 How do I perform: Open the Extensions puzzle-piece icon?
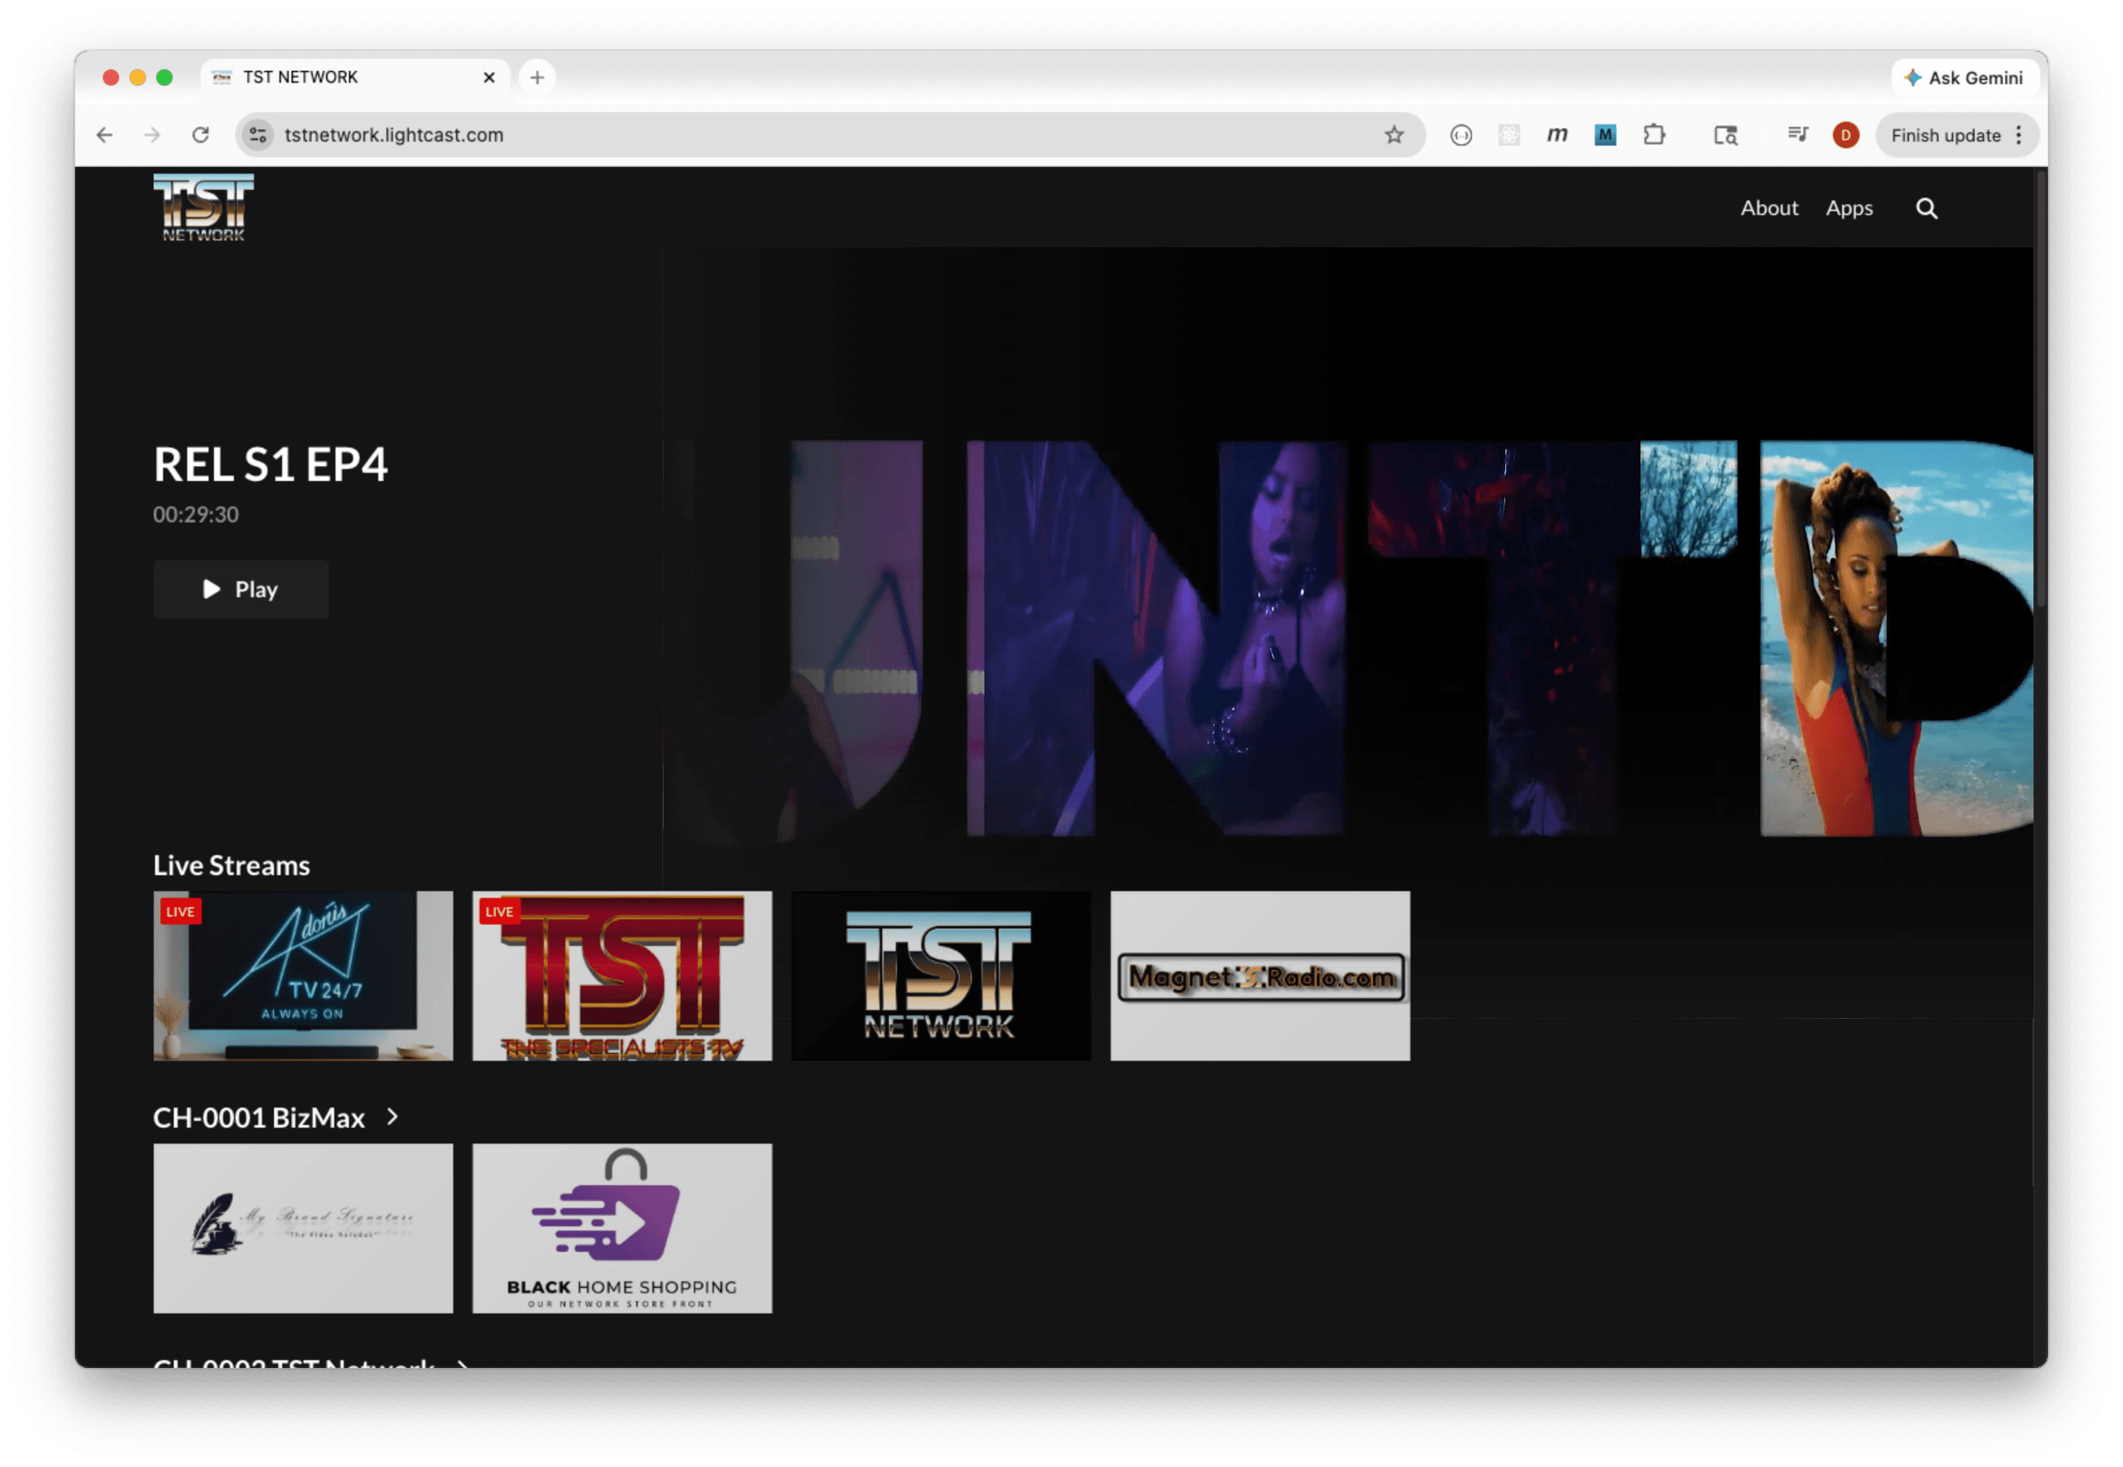1654,135
